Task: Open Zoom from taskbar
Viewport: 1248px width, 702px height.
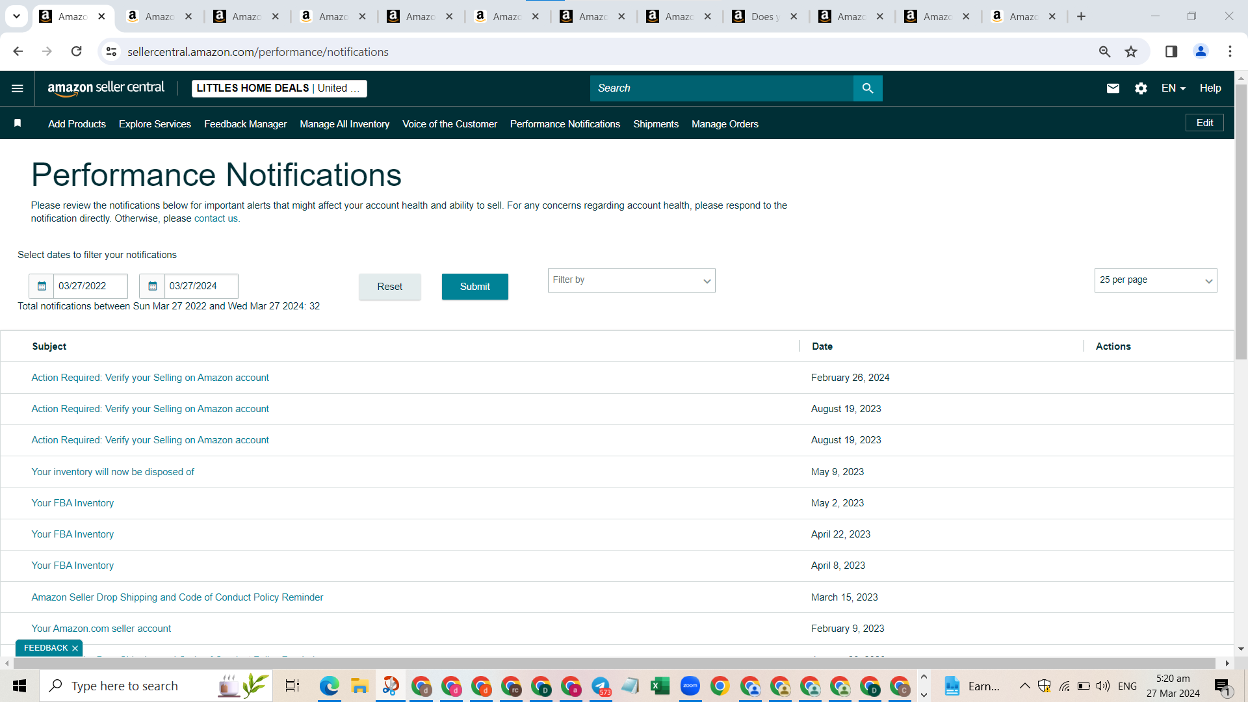Action: tap(690, 686)
